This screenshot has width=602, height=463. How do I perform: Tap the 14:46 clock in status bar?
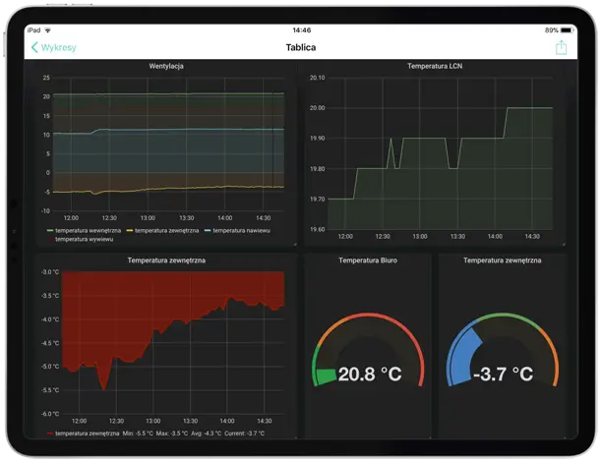(x=301, y=30)
